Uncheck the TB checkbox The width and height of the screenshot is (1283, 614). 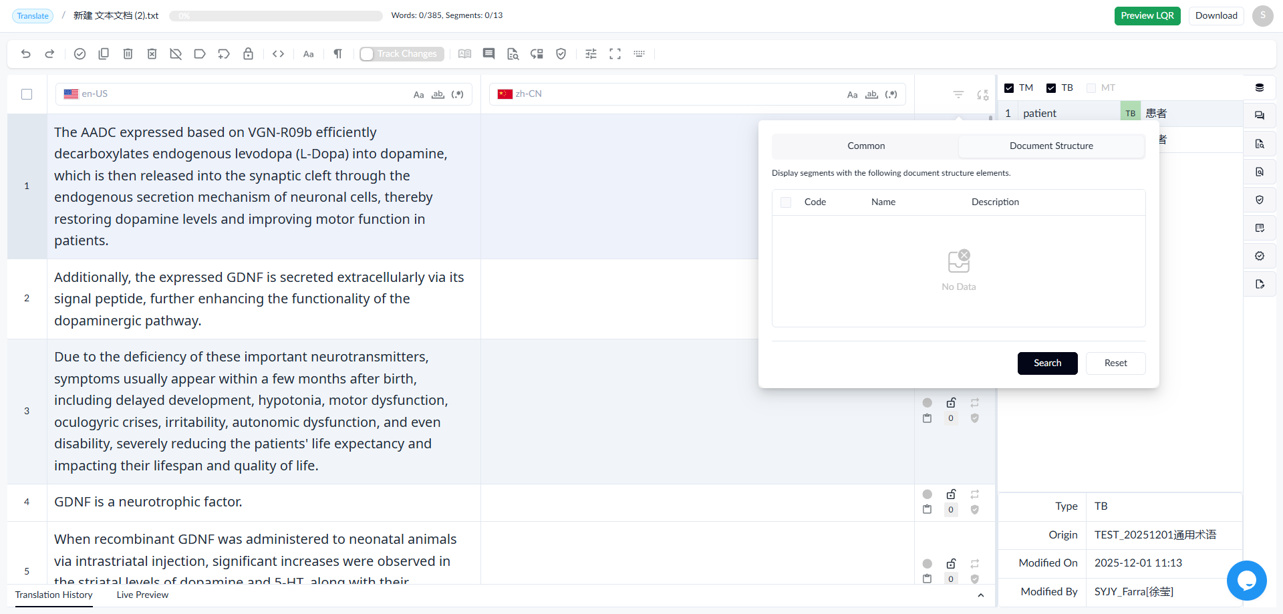point(1051,88)
